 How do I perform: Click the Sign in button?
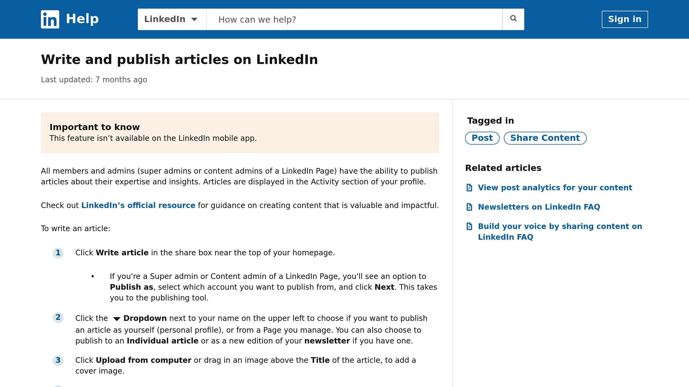click(624, 19)
